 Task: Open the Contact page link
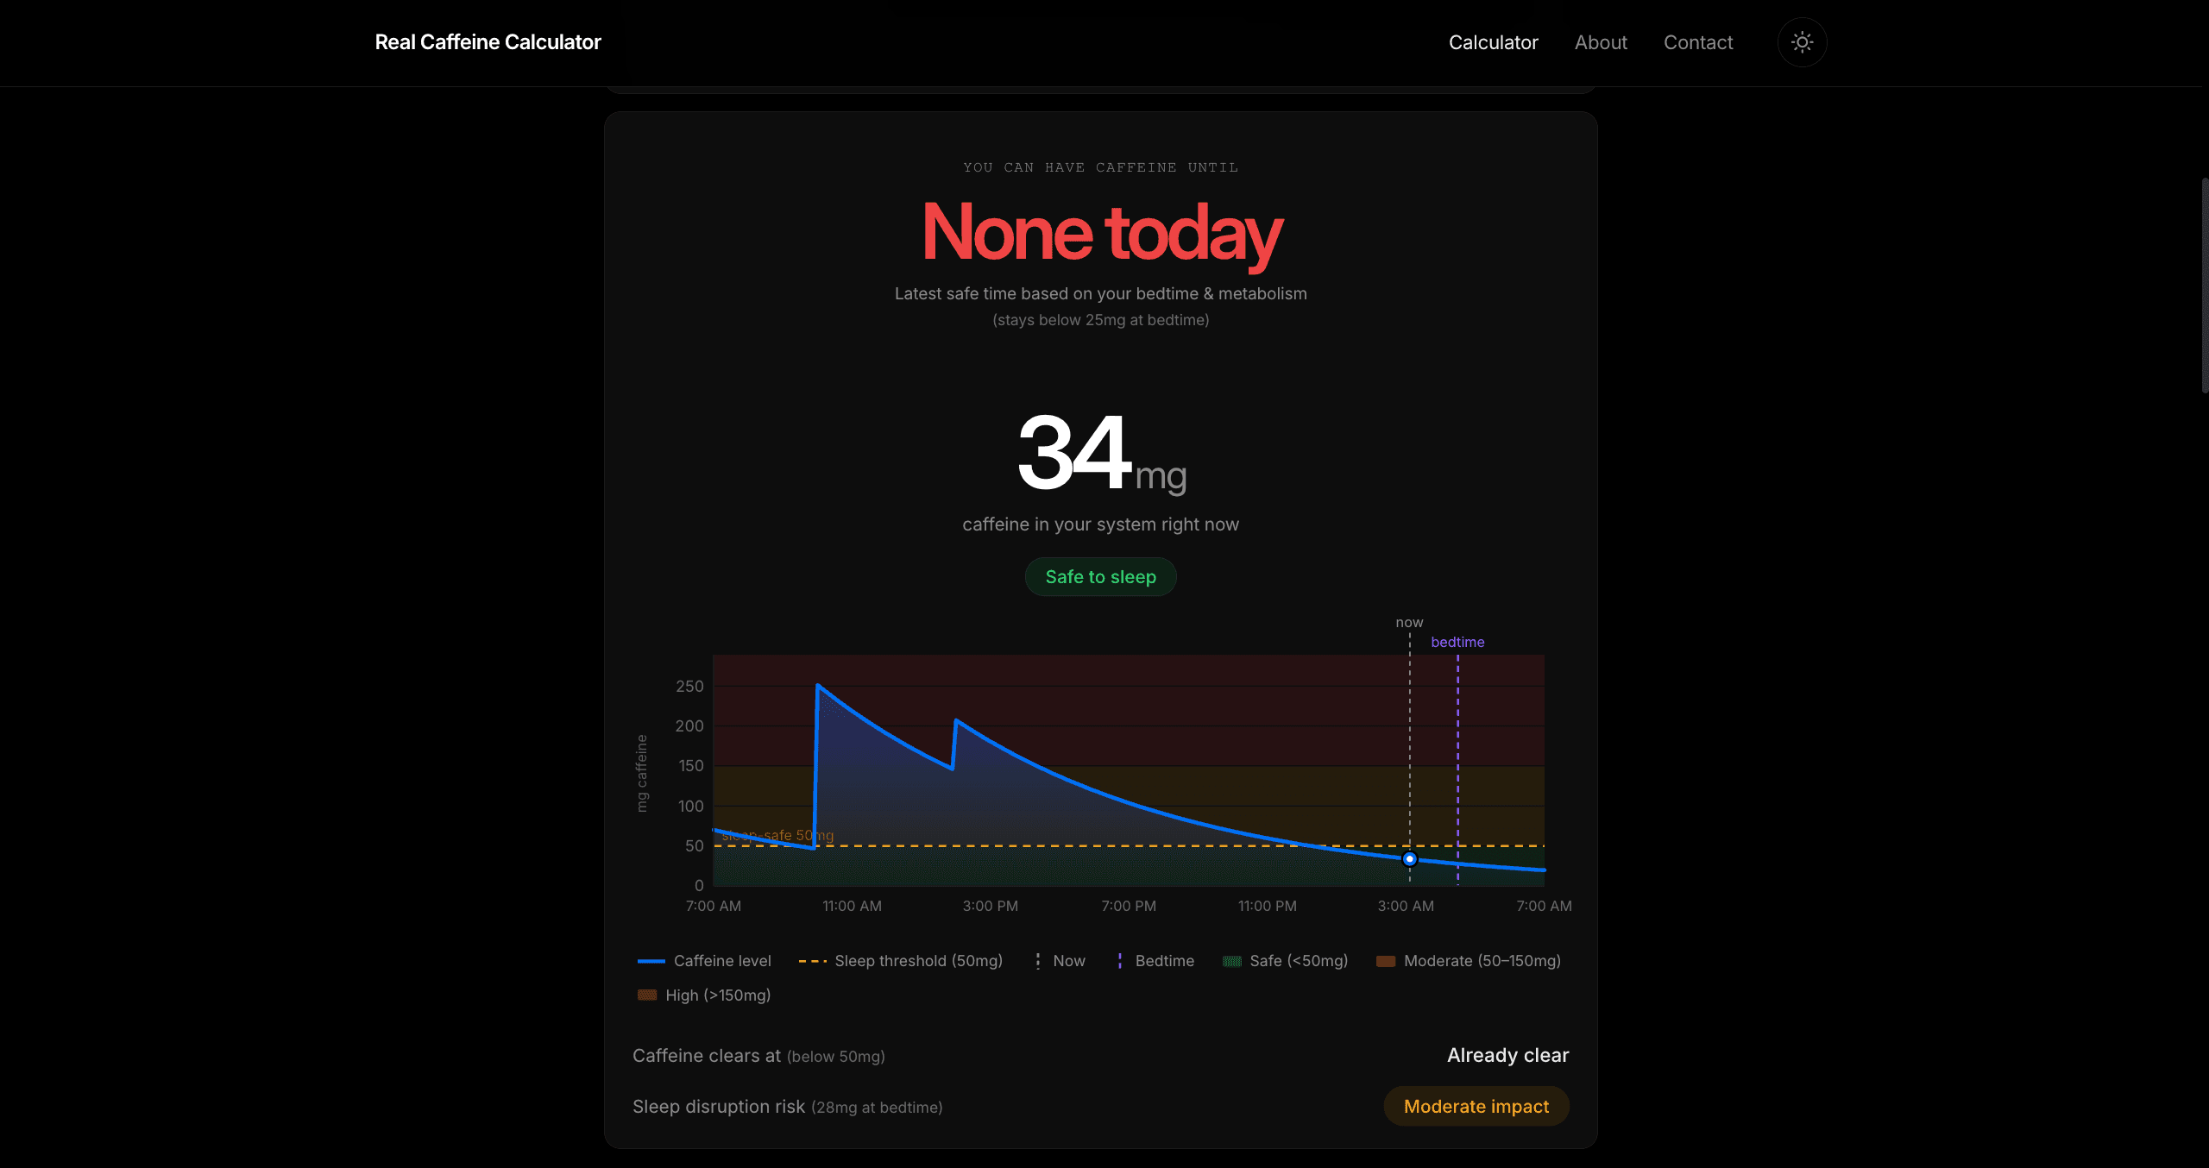[1697, 42]
